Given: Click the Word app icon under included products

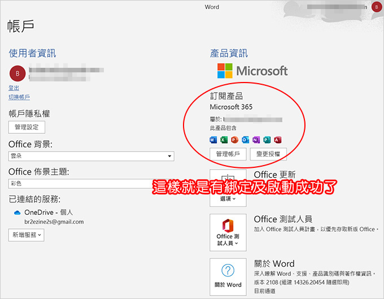Looking at the screenshot, I should (213, 140).
